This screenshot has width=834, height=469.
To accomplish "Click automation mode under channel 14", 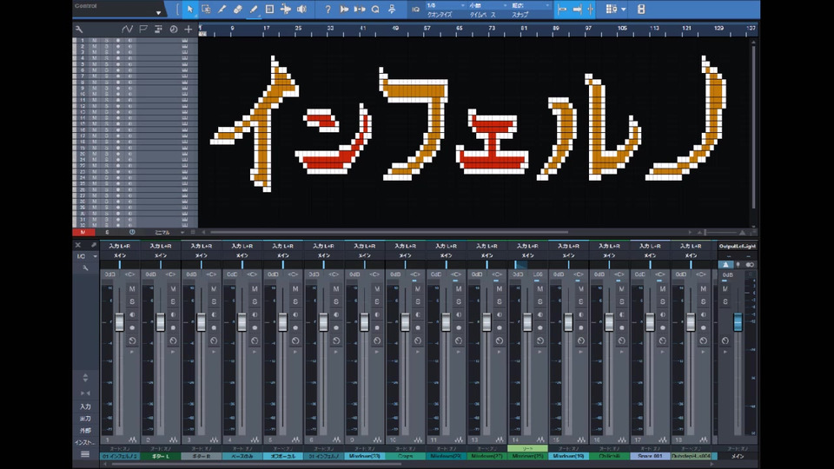I will (x=527, y=449).
